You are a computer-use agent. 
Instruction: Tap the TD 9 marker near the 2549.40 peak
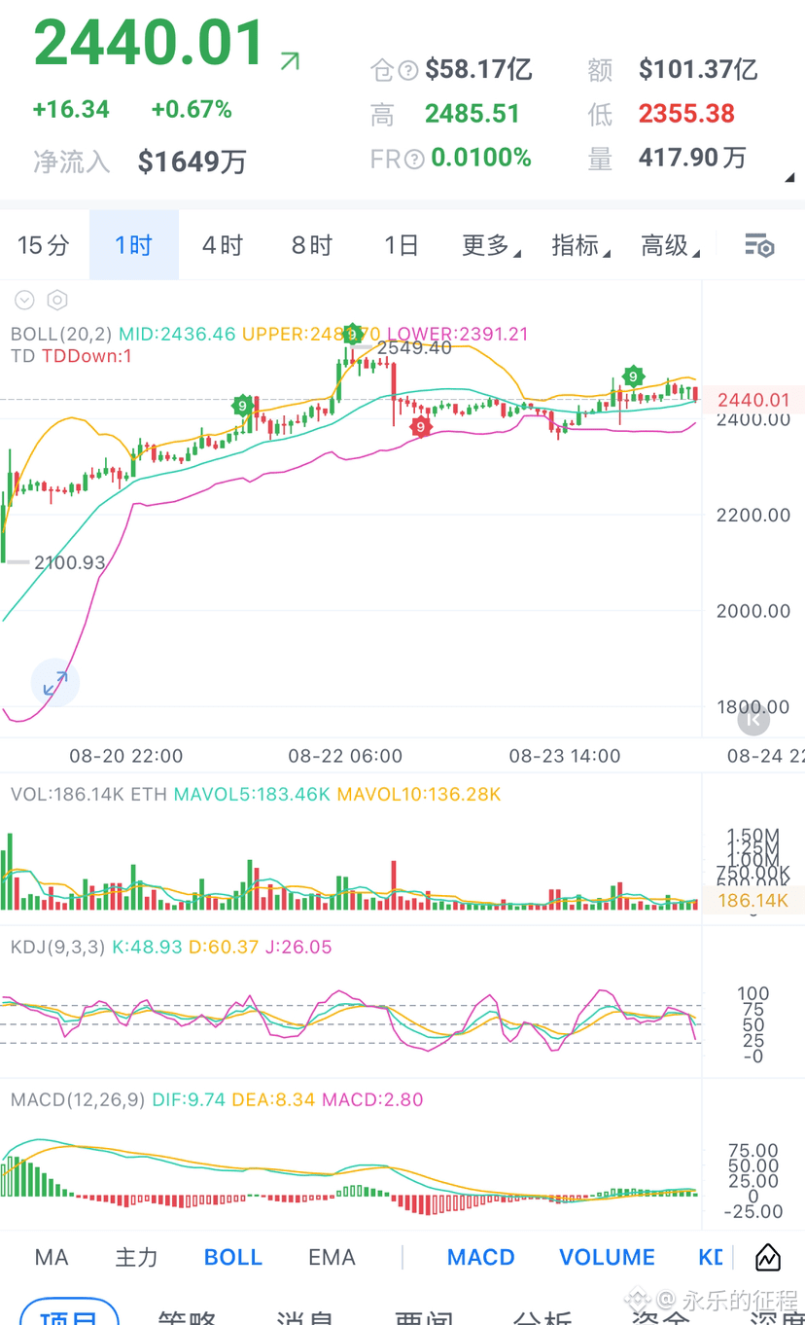click(353, 334)
